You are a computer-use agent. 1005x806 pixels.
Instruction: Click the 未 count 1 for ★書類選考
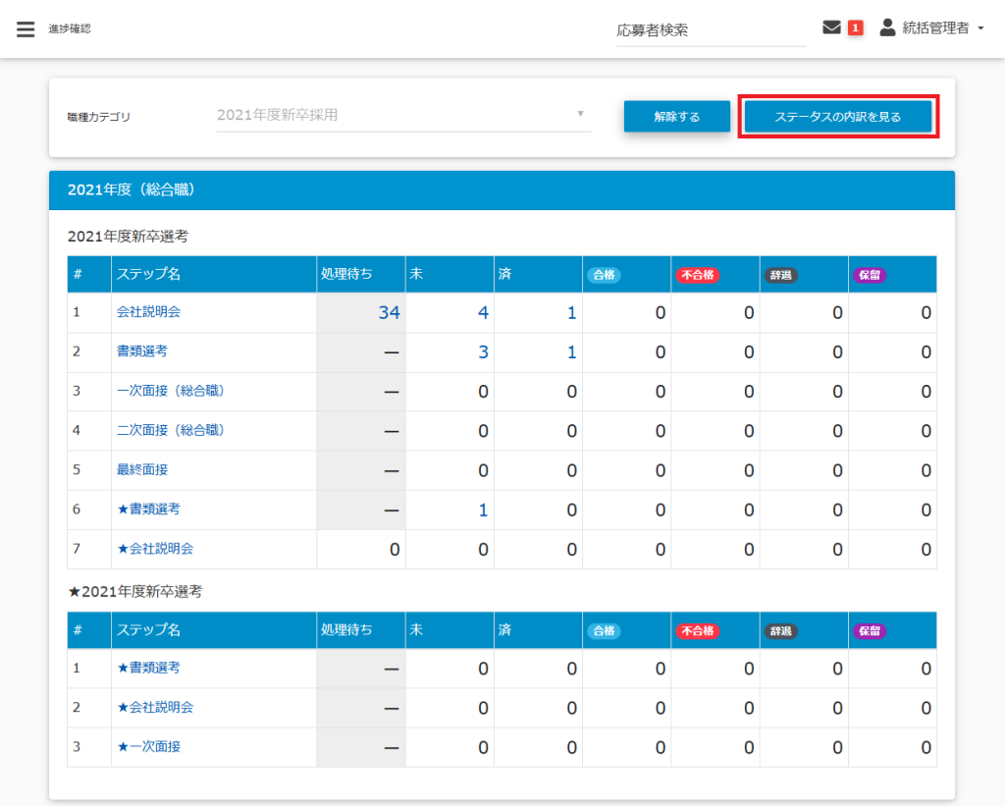(x=483, y=510)
